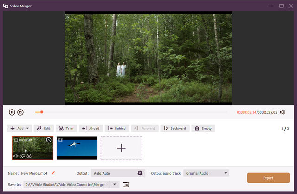
Task: Open the Add dropdown arrow
Action: 28,129
